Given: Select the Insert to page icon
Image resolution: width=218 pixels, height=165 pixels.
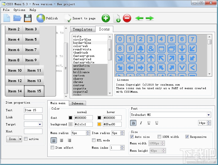Looking at the screenshot, I should click(x=68, y=18).
